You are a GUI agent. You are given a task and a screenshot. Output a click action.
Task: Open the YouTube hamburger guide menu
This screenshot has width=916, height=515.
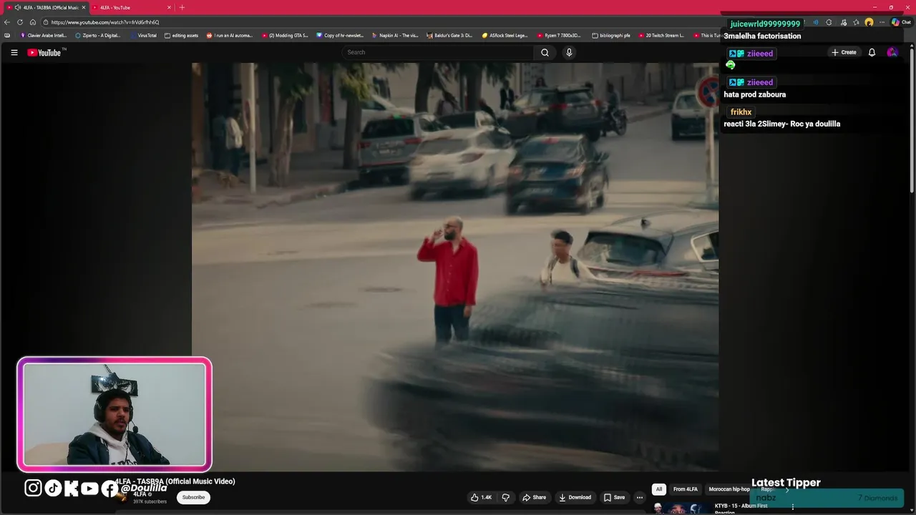pos(14,52)
